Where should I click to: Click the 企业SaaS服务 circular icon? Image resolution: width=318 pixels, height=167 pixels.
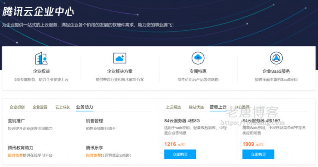pyautogui.click(x=276, y=58)
